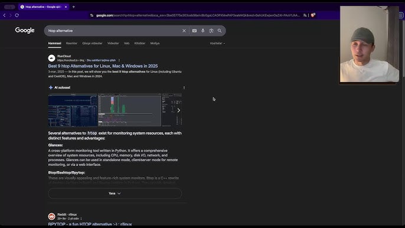The height and width of the screenshot is (228, 405).
Task: Switch to the Videolar tab
Action: 113,43
